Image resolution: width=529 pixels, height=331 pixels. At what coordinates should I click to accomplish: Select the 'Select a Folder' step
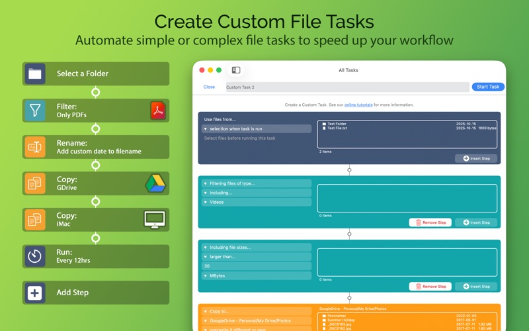tap(96, 73)
